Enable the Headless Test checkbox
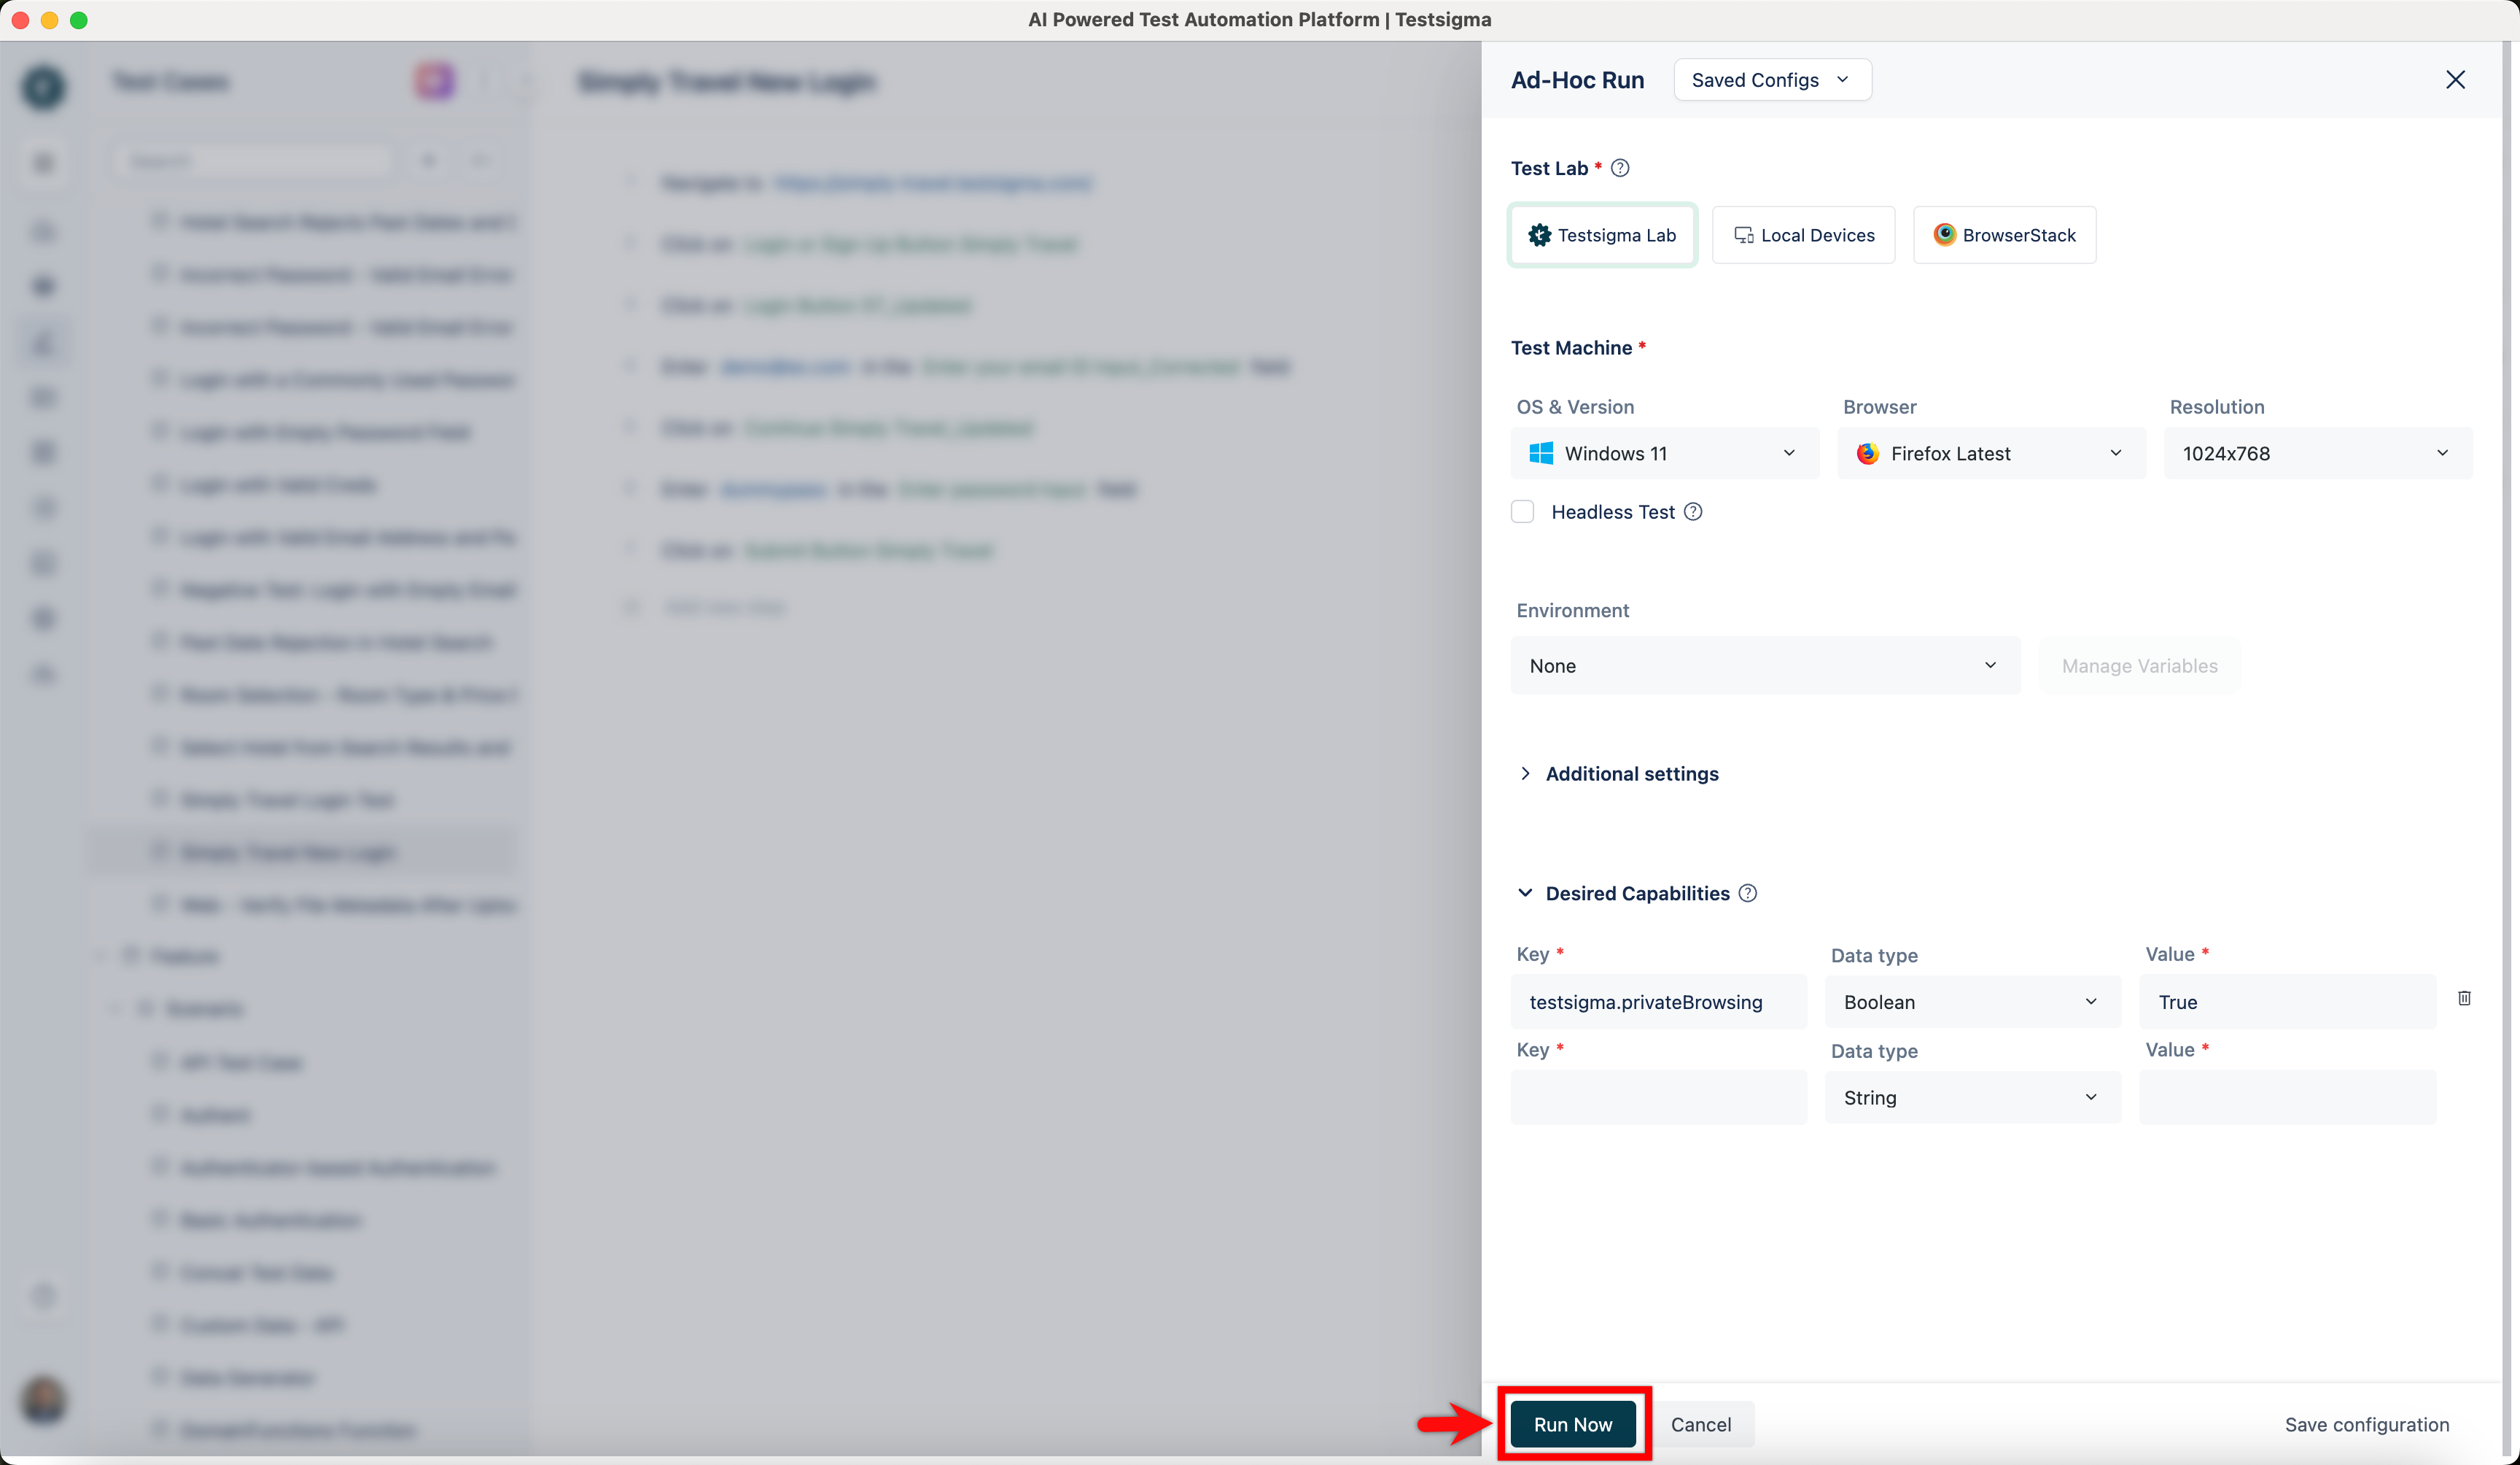The image size is (2520, 1465). (1522, 512)
